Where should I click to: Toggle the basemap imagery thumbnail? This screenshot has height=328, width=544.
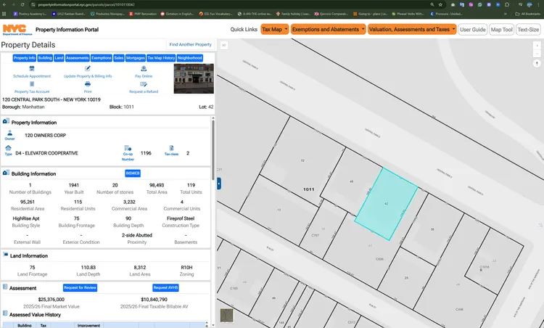227,316
